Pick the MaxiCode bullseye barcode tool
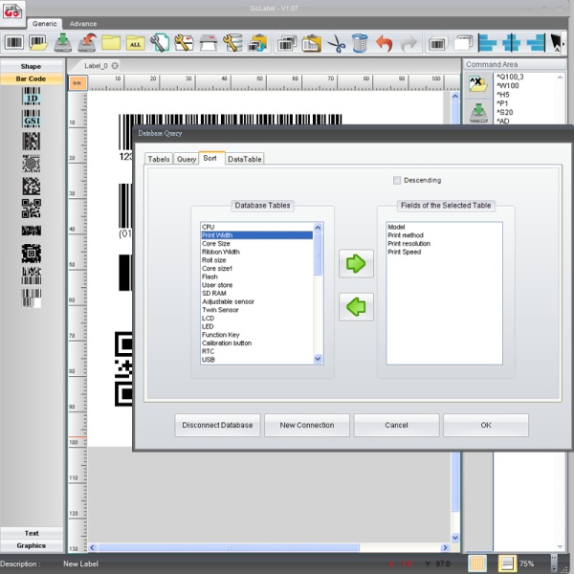This screenshot has height=574, width=574. (32, 165)
